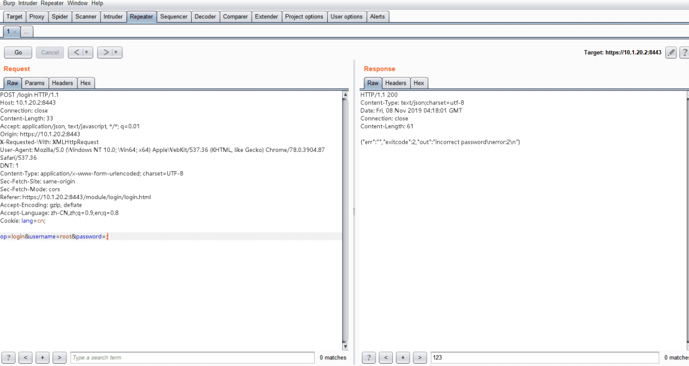Switch to the Decoder tool tab

pos(205,17)
